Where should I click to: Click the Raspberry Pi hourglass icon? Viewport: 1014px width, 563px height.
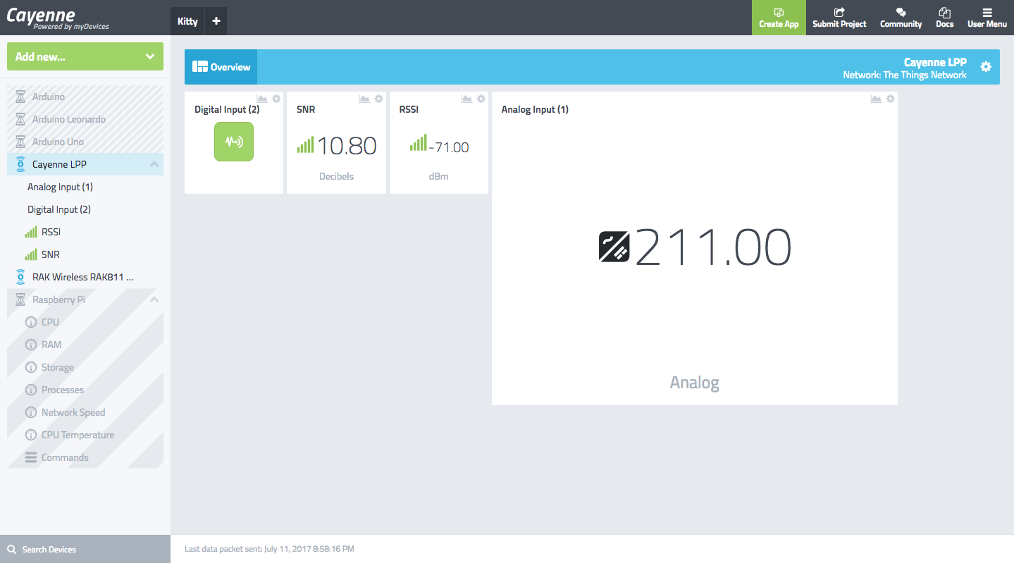coord(20,299)
